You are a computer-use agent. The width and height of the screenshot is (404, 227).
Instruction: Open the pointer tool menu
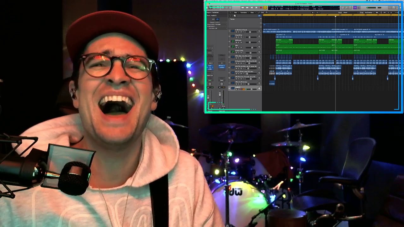(x=313, y=13)
